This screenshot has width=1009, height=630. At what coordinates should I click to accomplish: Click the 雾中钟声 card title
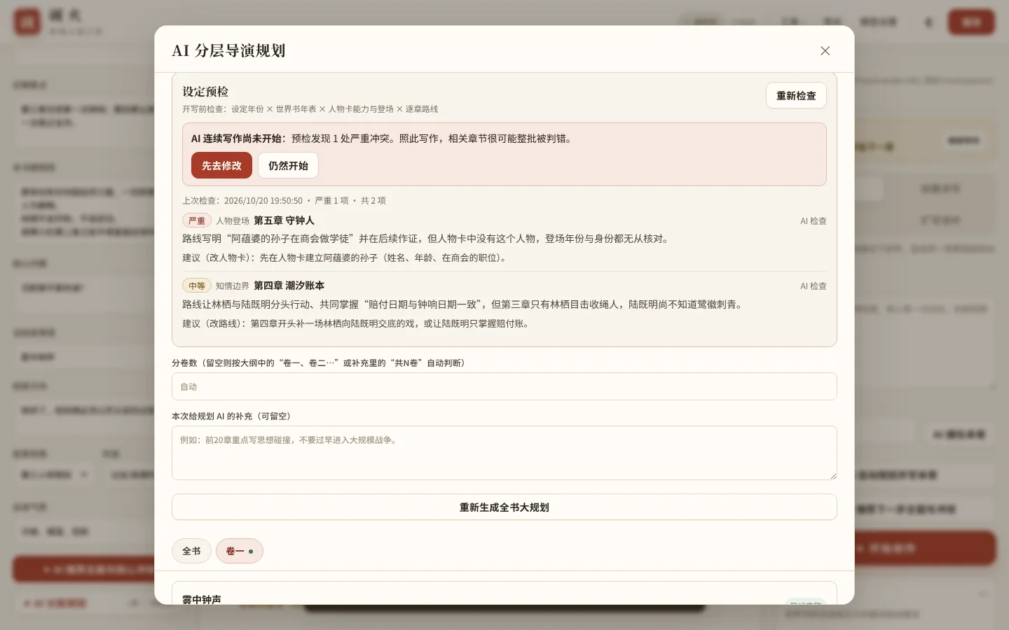point(202,599)
